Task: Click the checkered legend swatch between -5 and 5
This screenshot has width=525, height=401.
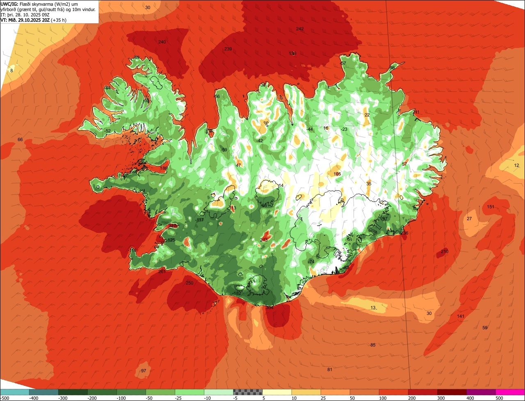Action: click(248, 392)
